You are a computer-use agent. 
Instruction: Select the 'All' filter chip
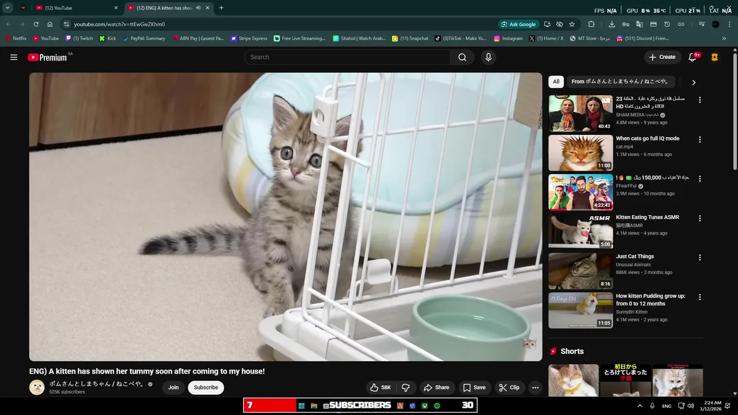point(556,82)
